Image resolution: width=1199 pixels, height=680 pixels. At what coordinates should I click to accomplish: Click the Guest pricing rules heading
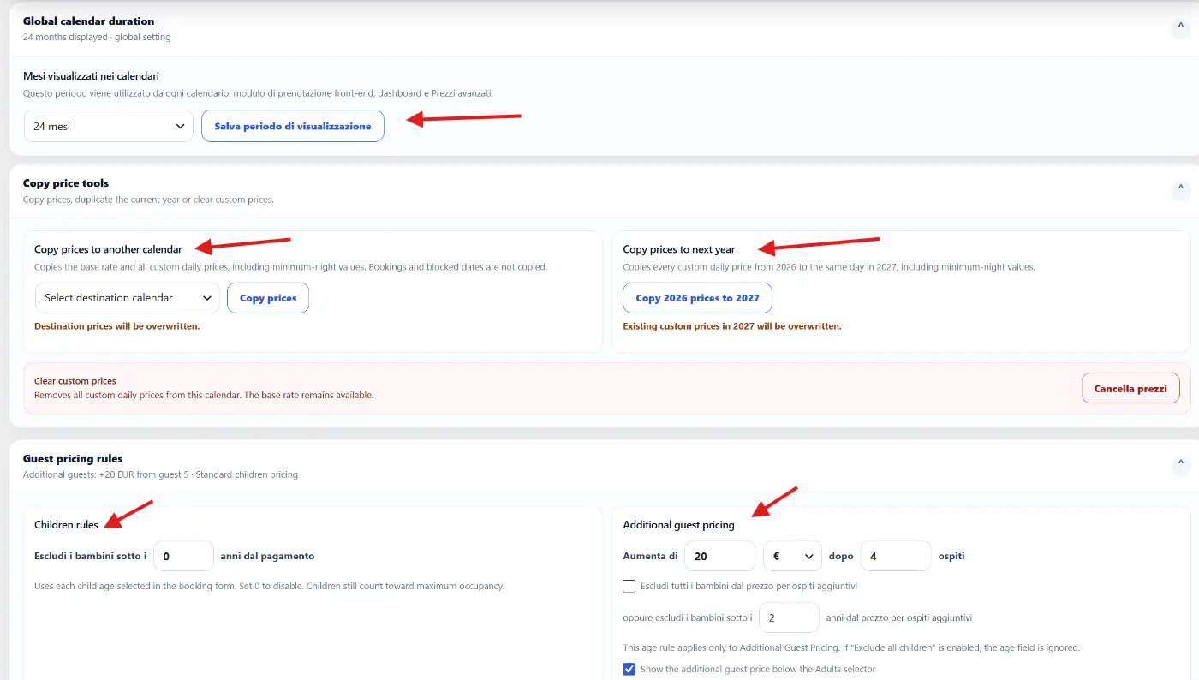tap(73, 459)
